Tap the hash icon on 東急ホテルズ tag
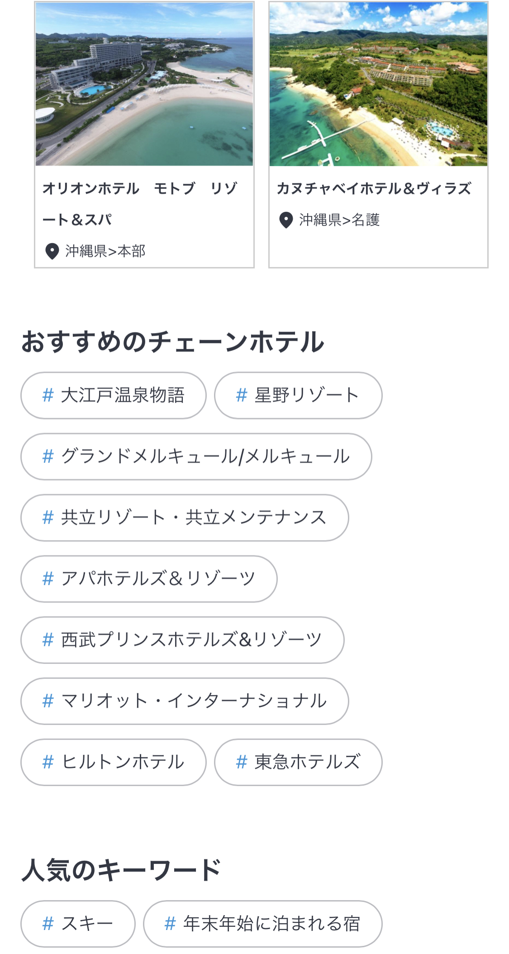This screenshot has width=509, height=954. 242,762
